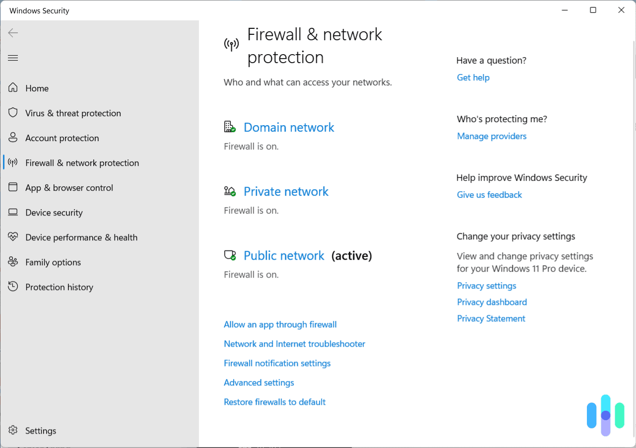Open the Private network firewall settings
This screenshot has width=636, height=448.
[x=286, y=191]
